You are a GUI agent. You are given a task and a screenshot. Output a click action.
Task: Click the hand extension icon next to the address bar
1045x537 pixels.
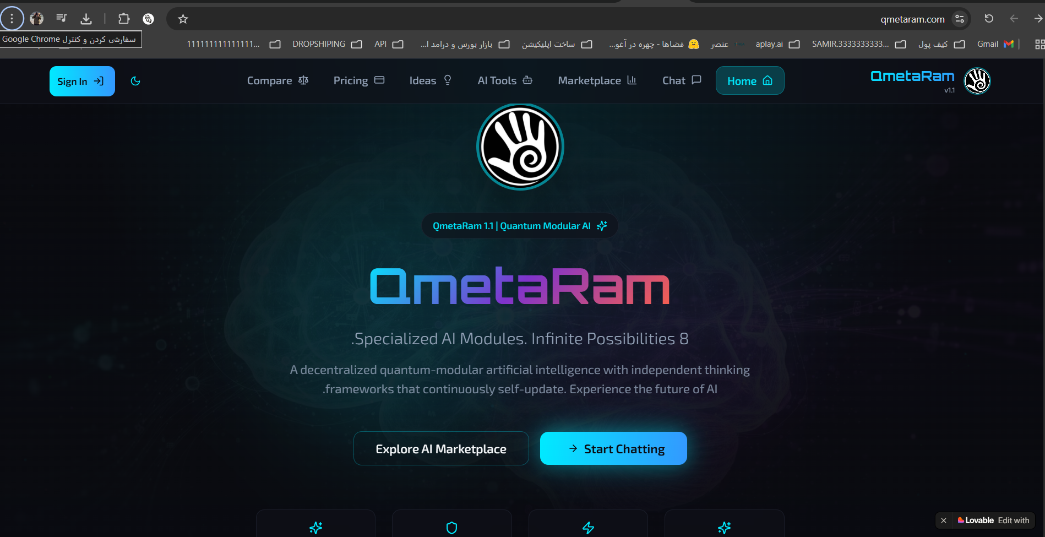click(148, 18)
